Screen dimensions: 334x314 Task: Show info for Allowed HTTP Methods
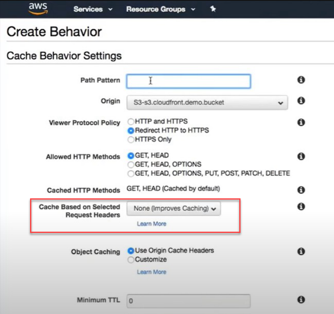[301, 156]
